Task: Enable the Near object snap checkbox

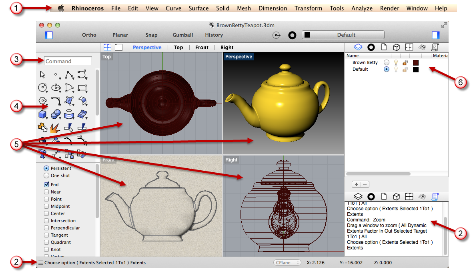Action: [x=47, y=192]
